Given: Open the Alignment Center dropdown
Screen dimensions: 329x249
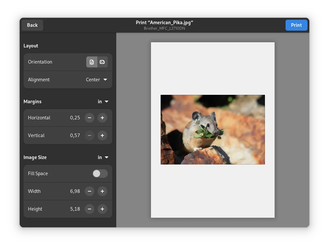Looking at the screenshot, I should (97, 80).
